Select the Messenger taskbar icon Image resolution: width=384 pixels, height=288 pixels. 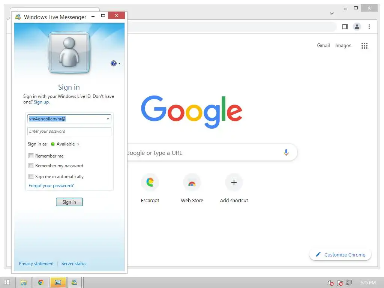click(75, 282)
